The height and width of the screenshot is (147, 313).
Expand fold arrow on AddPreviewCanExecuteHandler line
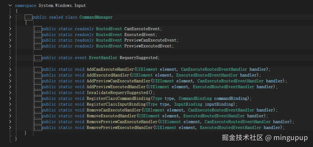point(10,81)
